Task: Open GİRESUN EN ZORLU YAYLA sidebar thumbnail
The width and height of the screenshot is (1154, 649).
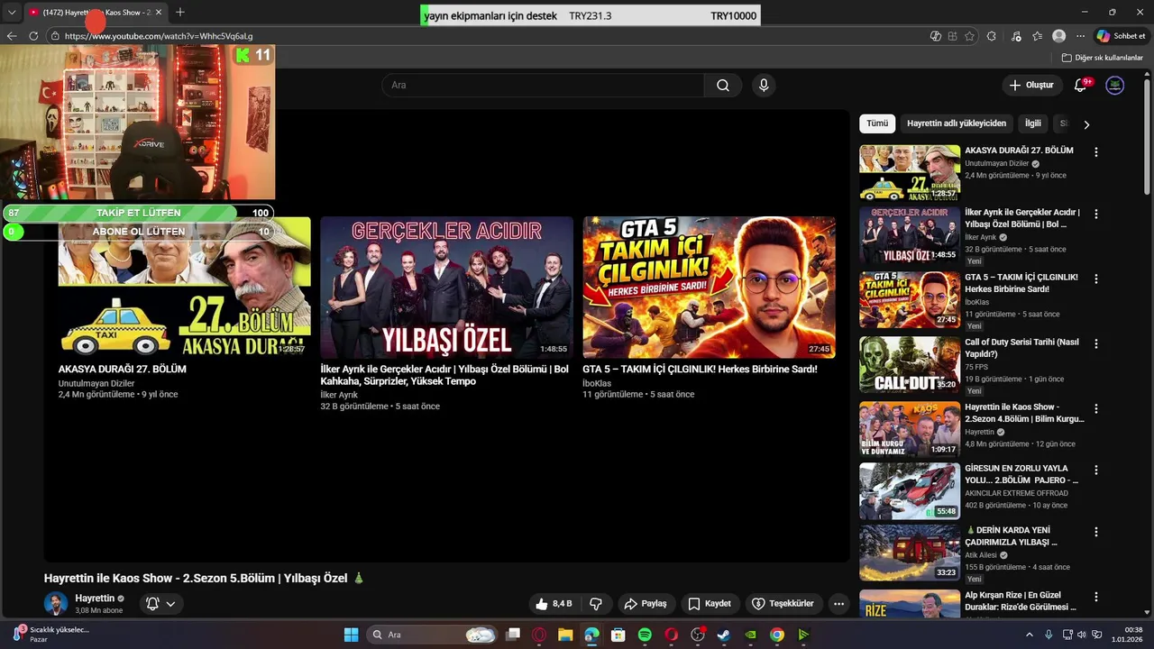Action: coord(910,491)
